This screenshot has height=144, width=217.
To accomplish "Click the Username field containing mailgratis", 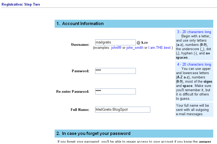I will click(x=115, y=42).
